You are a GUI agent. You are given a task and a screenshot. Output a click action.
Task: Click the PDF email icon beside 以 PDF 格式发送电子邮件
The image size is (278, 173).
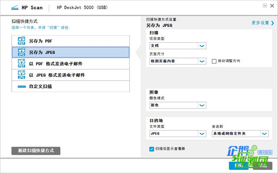click(x=21, y=64)
